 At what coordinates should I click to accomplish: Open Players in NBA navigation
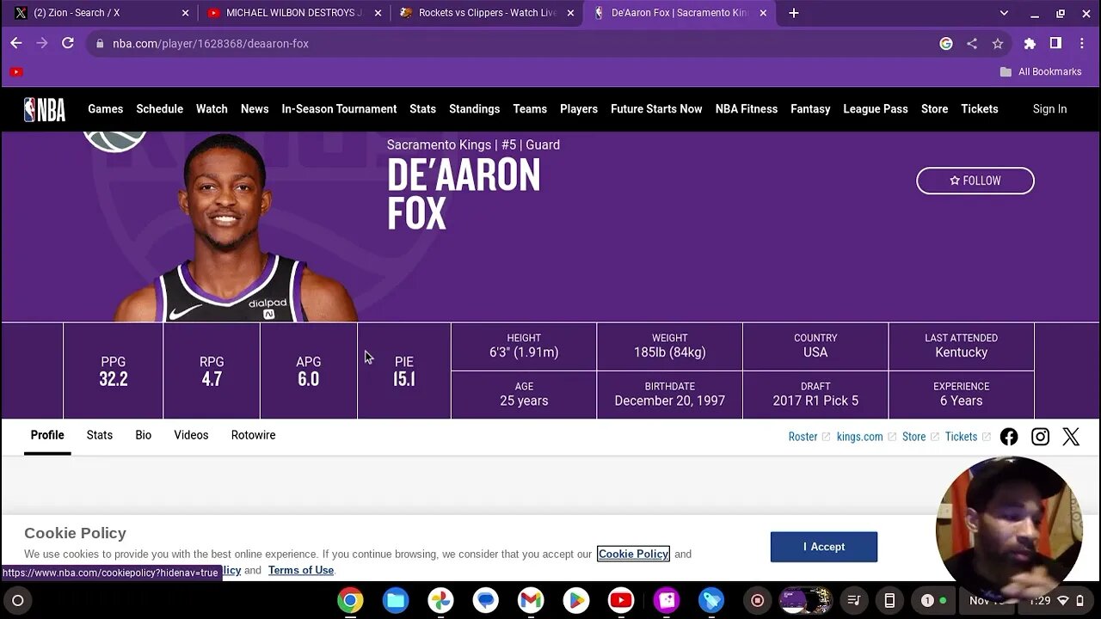point(579,109)
